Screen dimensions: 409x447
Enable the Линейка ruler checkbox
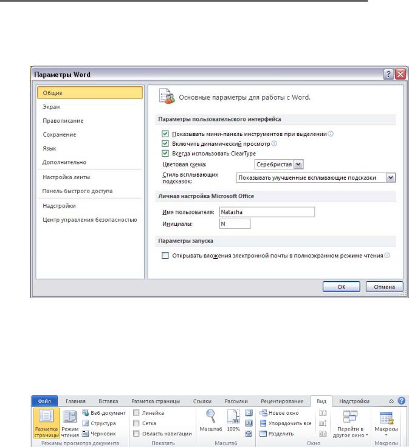[x=136, y=413]
